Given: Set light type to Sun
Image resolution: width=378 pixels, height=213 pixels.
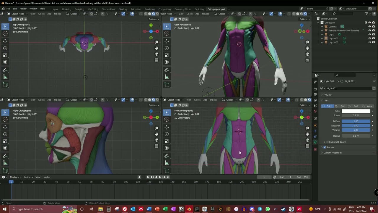Looking at the screenshot, I should [340, 106].
